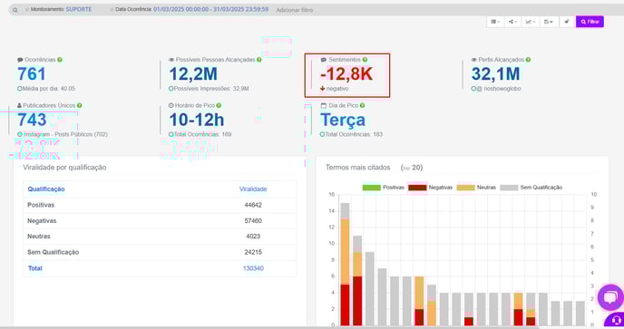Open the export table dropdown
624x329 pixels.
coord(549,22)
